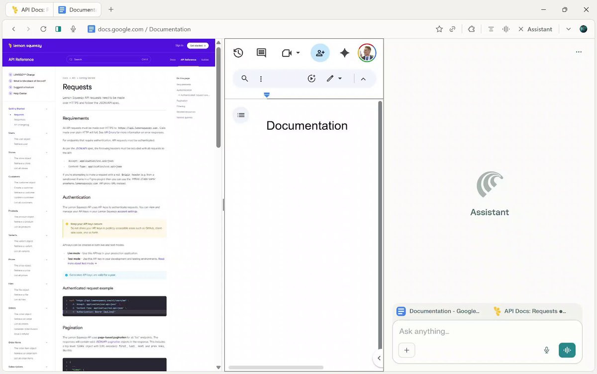Click the browser forward arrow
Image resolution: width=597 pixels, height=374 pixels.
click(x=28, y=29)
